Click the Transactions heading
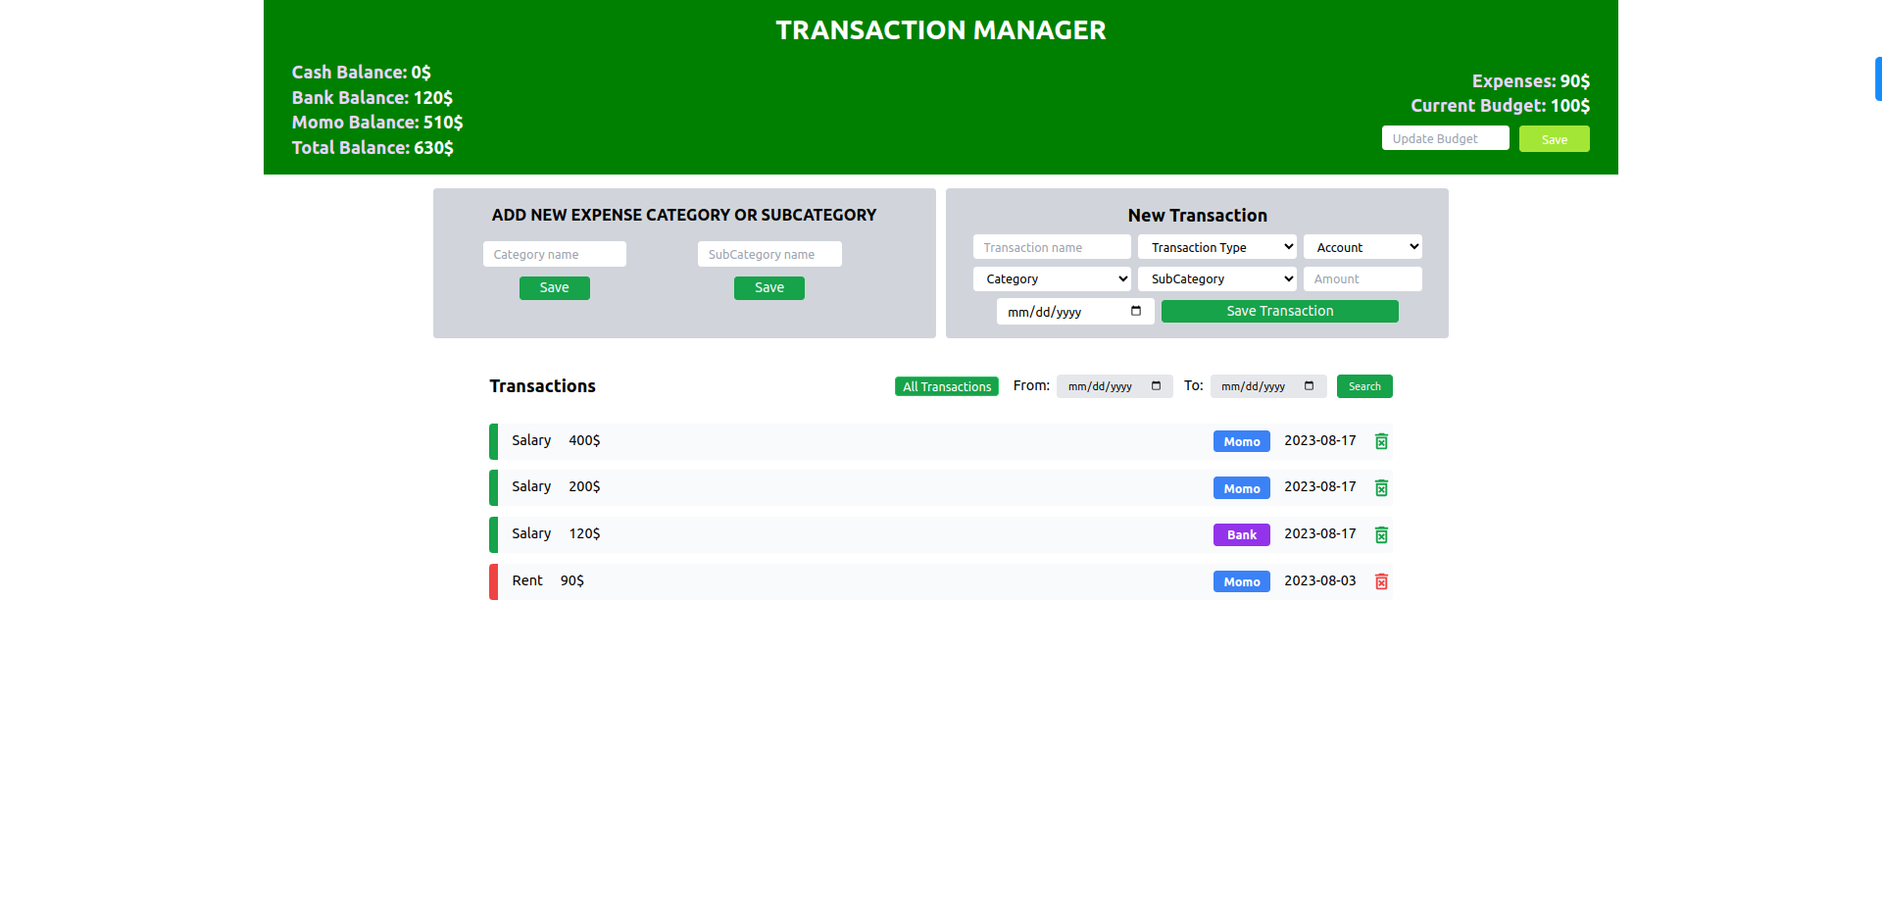Screen dimensions: 1882x904 click(543, 386)
